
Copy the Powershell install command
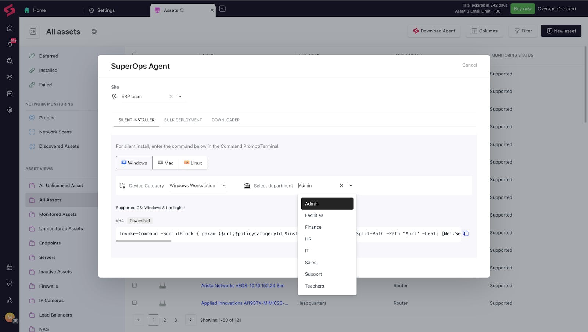click(x=466, y=233)
